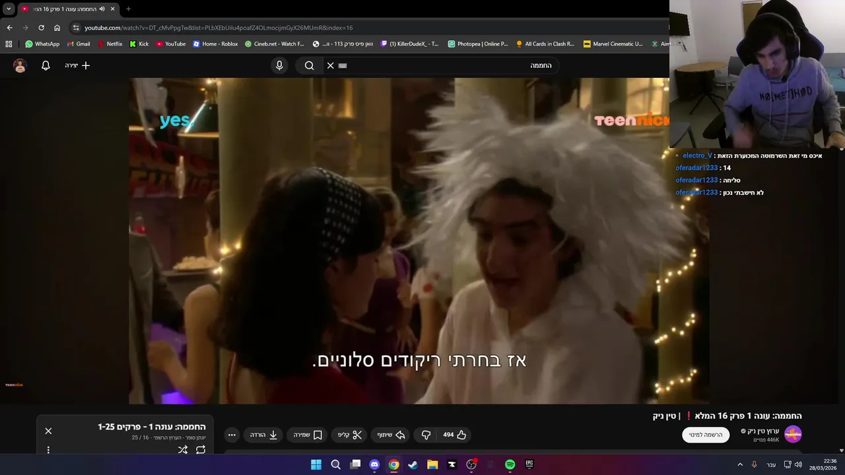The height and width of the screenshot is (475, 845).
Task: View site information icon in address bar
Action: 76,28
